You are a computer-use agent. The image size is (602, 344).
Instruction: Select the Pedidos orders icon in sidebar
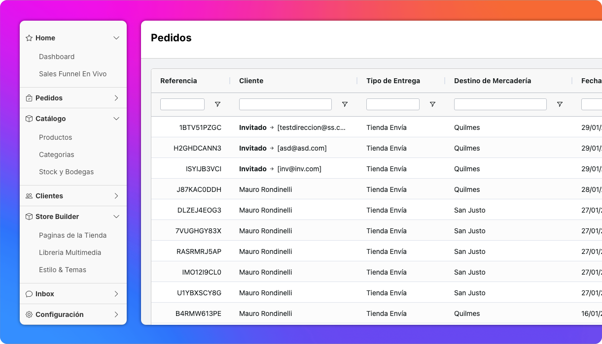(29, 98)
